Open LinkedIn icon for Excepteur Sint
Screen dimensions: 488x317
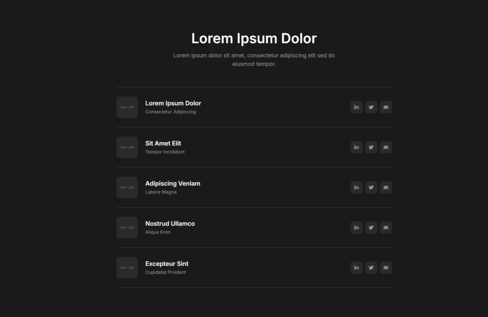[x=356, y=268]
